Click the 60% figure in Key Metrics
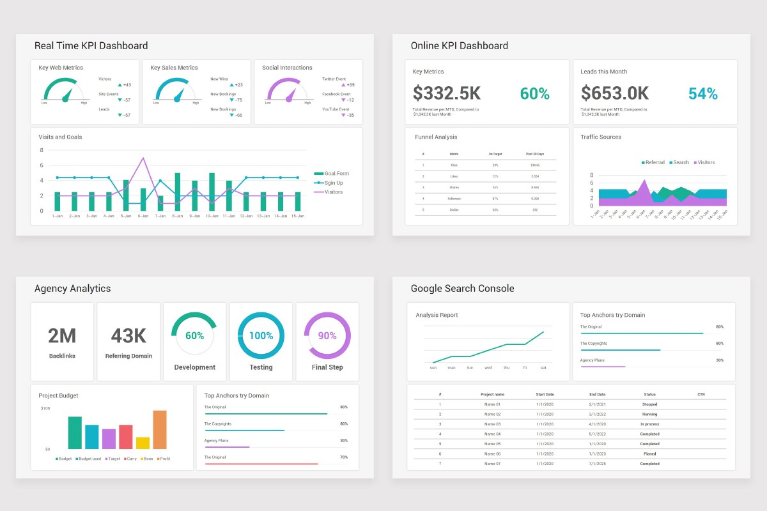This screenshot has width=767, height=511. click(x=535, y=94)
